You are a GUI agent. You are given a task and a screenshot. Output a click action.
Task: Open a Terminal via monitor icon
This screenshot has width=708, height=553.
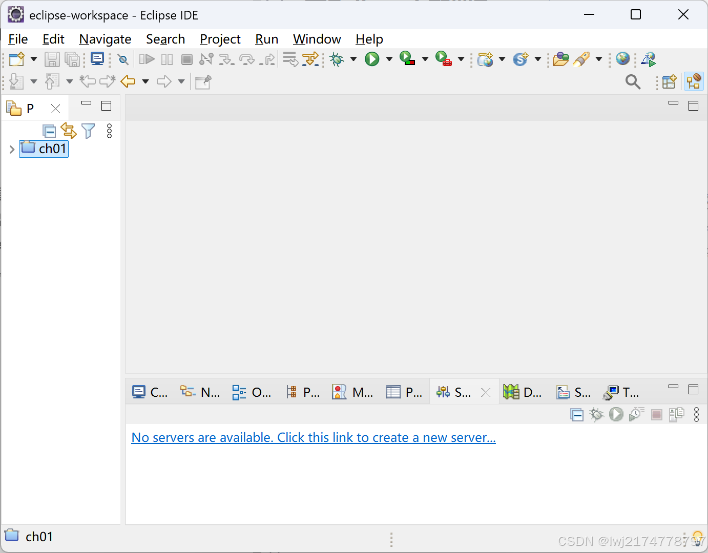tap(97, 59)
